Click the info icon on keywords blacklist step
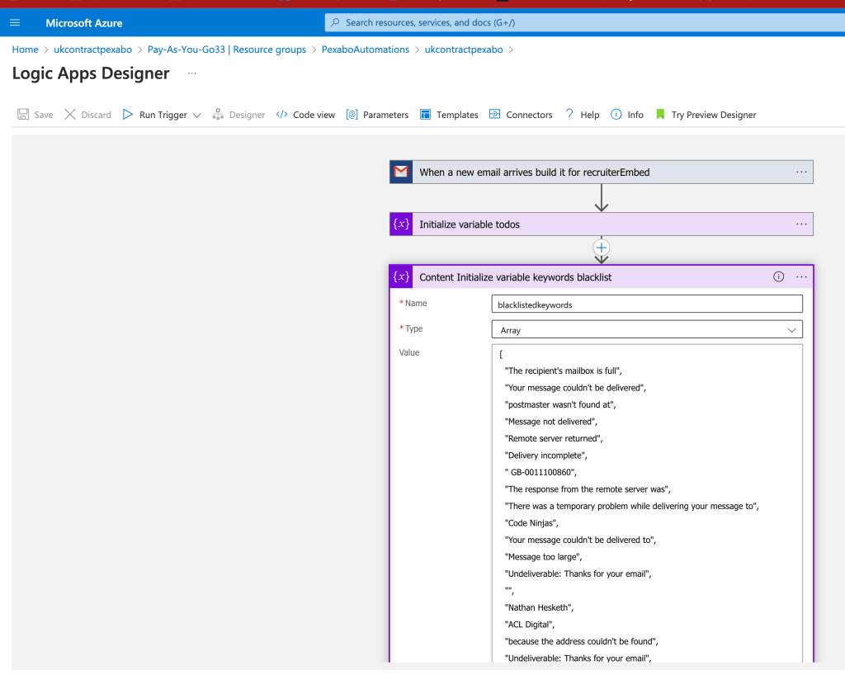This screenshot has height=675, width=845. (779, 277)
